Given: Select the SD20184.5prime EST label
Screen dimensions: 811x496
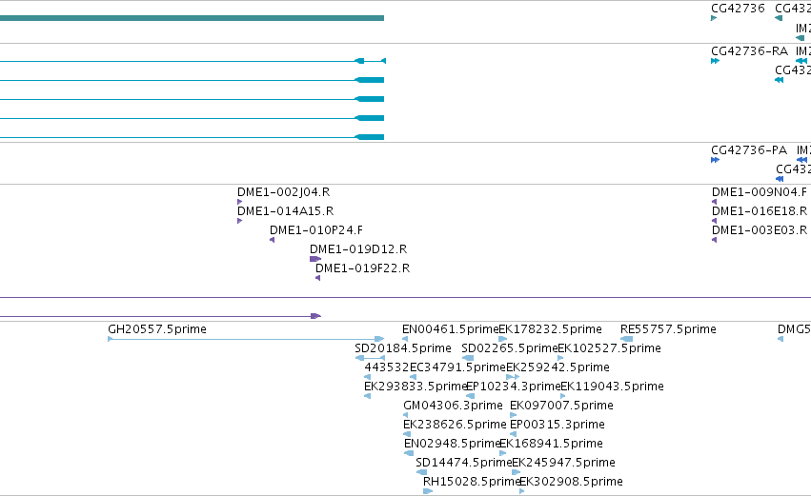Looking at the screenshot, I should (403, 348).
